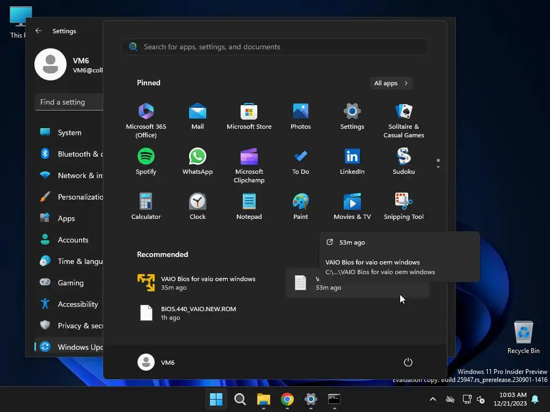Open Microsoft Clipchamp
The width and height of the screenshot is (550, 412).
[x=249, y=165]
